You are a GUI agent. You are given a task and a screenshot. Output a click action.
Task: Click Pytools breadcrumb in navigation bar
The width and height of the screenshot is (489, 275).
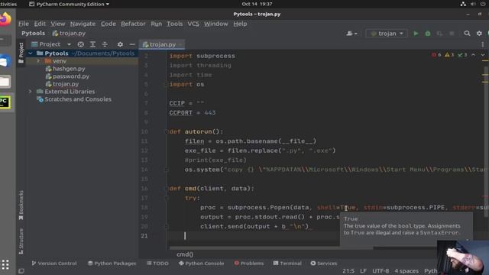point(33,34)
